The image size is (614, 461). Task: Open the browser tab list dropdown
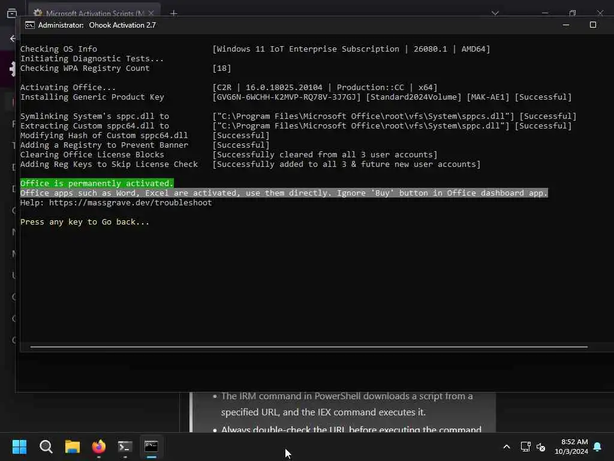pyautogui.click(x=495, y=13)
